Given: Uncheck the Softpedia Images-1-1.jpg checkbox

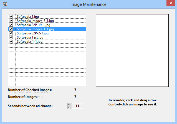Looking at the screenshot, I should (11, 29).
